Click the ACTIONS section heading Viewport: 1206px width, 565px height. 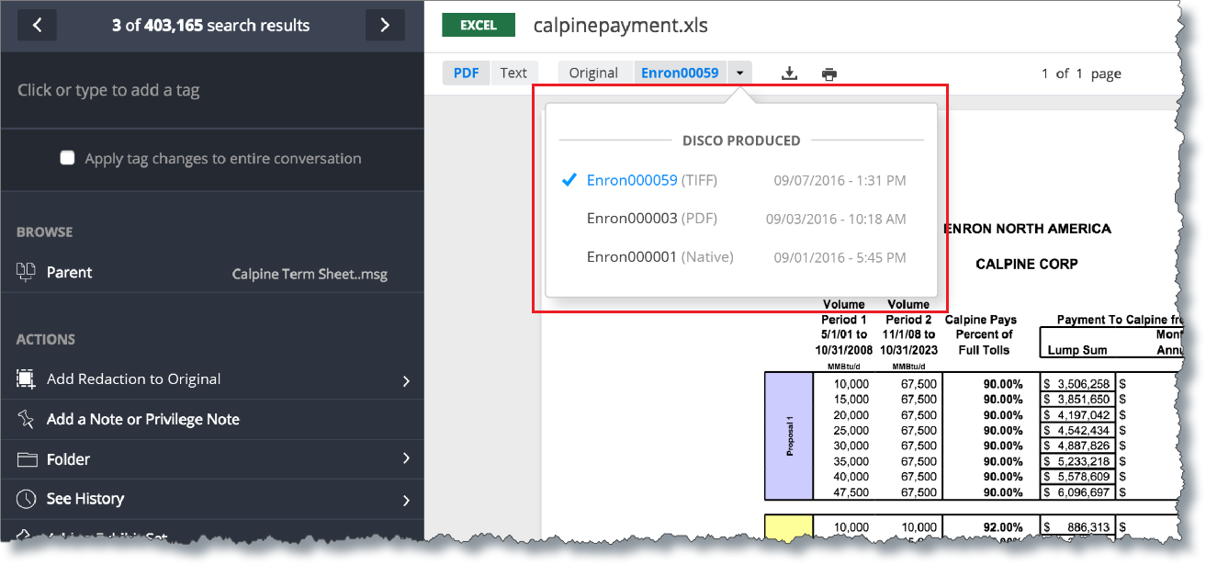(x=48, y=340)
